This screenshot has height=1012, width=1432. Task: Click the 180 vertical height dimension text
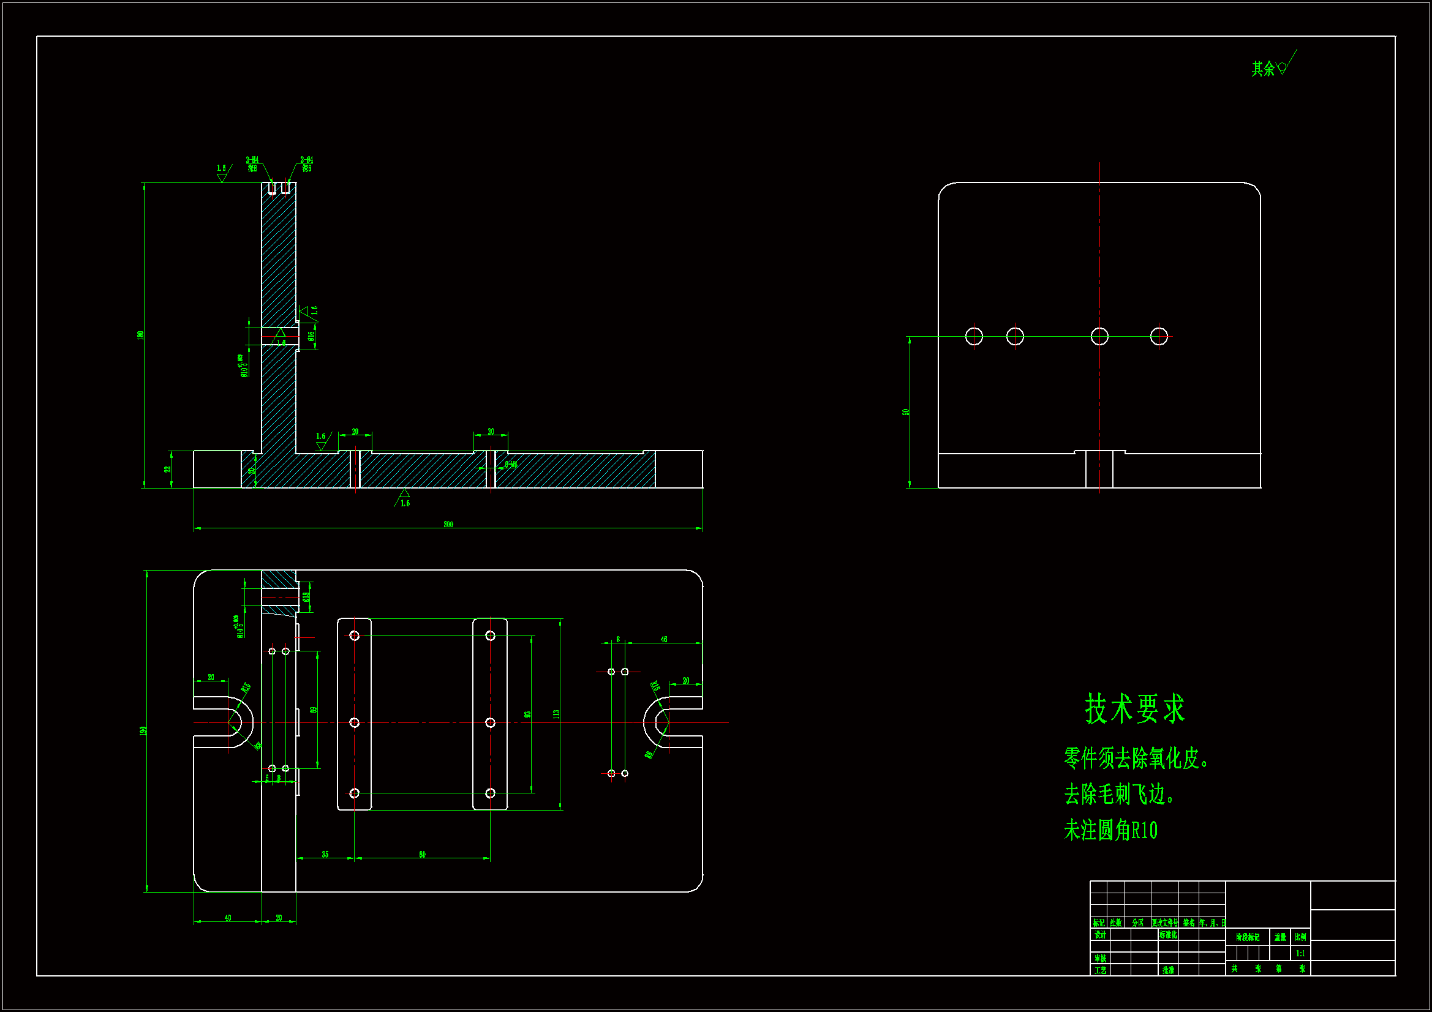(x=141, y=335)
